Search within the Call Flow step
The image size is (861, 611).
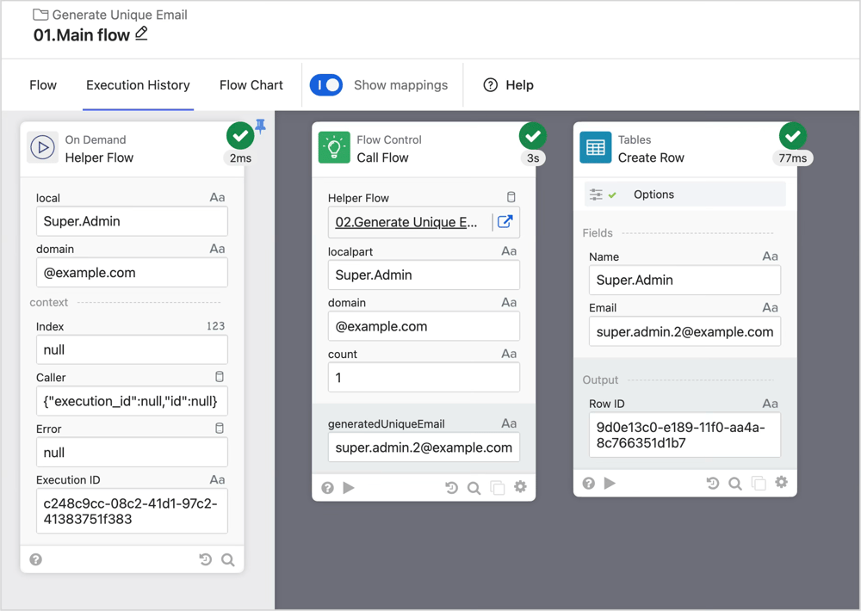click(x=474, y=488)
